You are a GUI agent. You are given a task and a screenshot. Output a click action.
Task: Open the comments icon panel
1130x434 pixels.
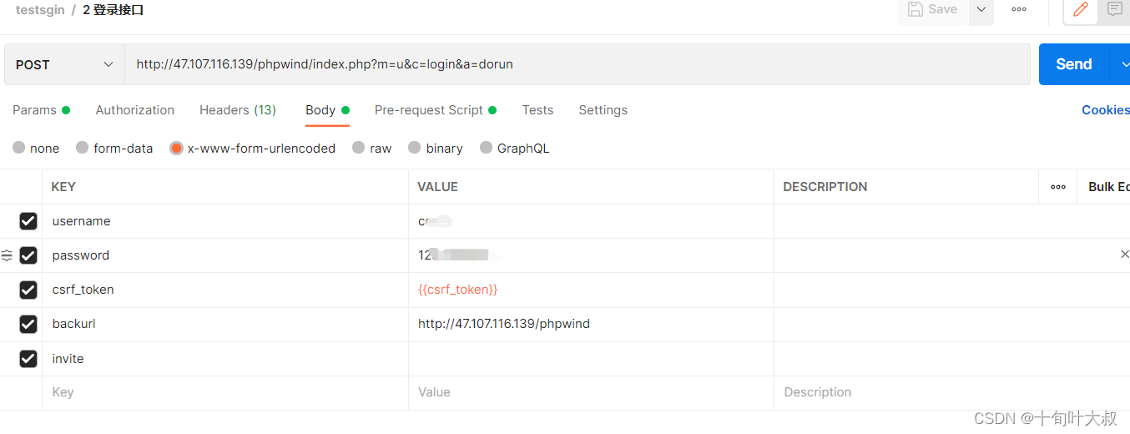pyautogui.click(x=1114, y=9)
